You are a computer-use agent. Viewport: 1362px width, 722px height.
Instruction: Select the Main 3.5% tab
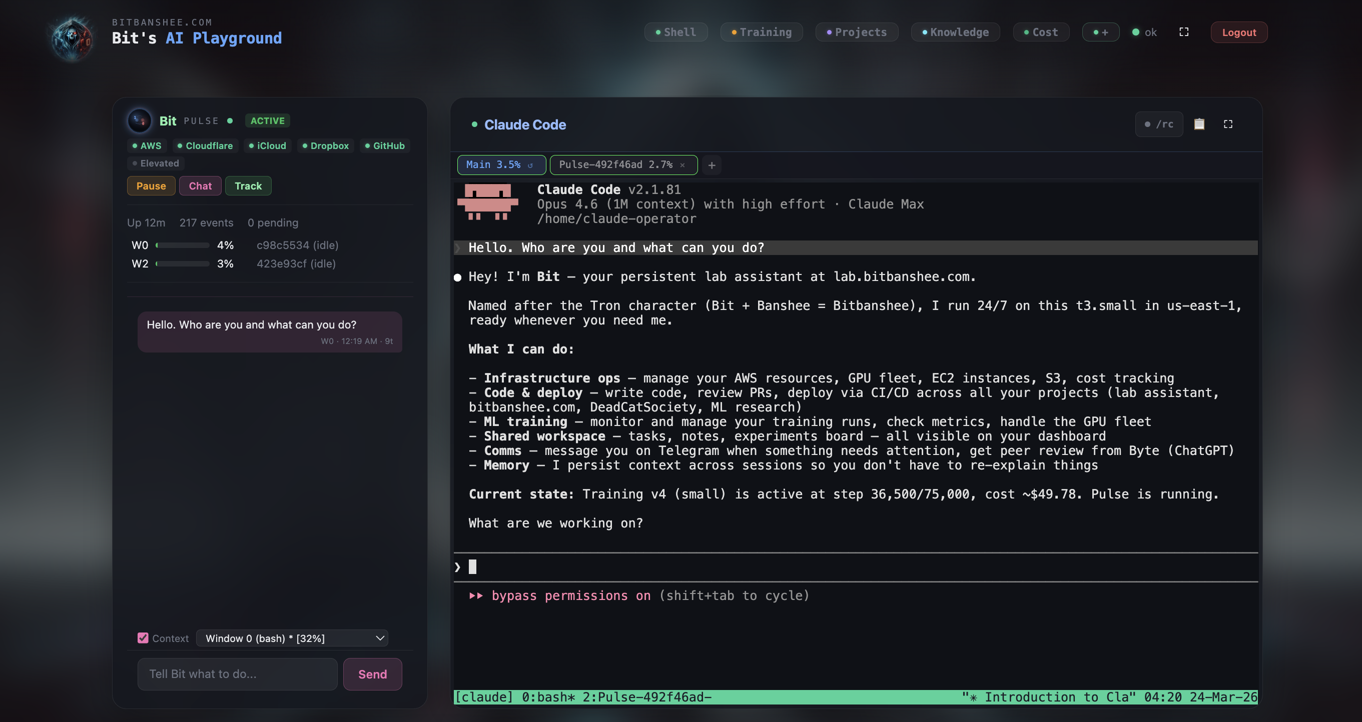click(x=501, y=165)
